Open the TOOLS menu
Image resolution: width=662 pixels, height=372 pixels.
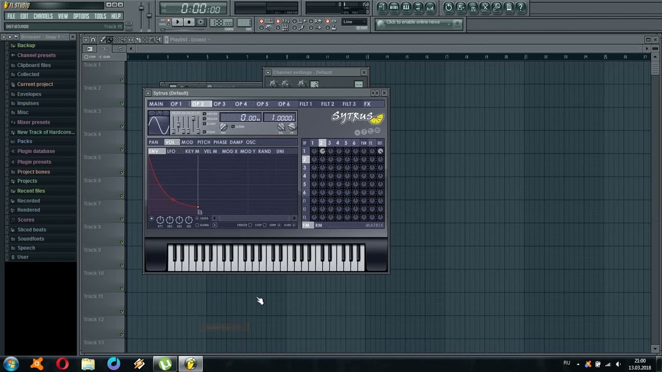[100, 16]
